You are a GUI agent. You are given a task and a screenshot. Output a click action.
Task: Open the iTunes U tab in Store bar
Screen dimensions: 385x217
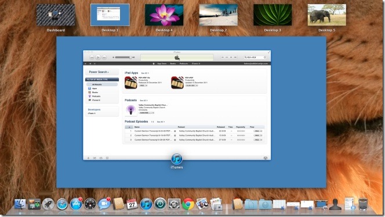point(196,64)
